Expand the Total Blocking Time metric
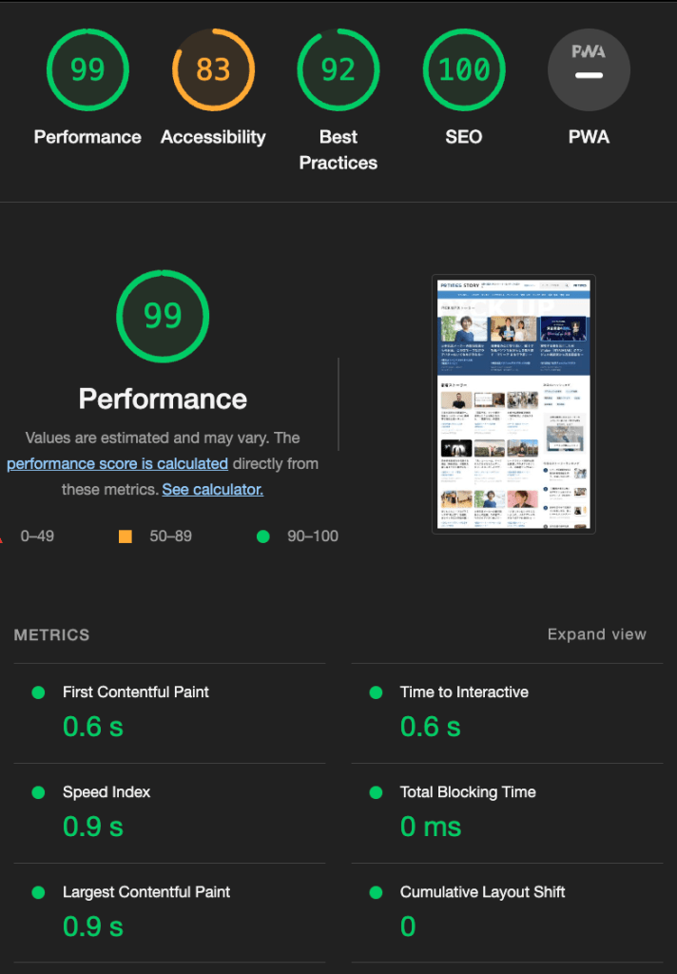 (468, 792)
